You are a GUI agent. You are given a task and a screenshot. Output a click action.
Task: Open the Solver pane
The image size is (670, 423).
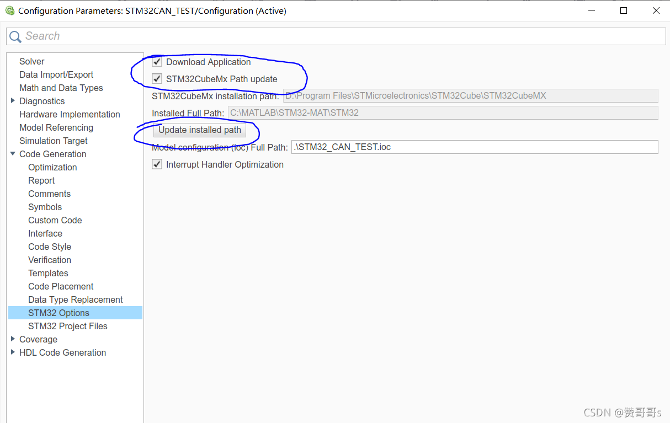coord(31,61)
